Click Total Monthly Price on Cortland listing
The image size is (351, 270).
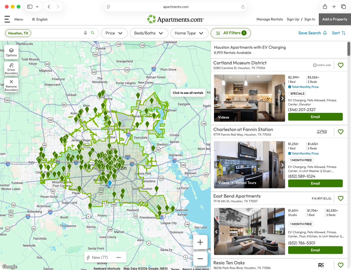pyautogui.click(x=303, y=87)
